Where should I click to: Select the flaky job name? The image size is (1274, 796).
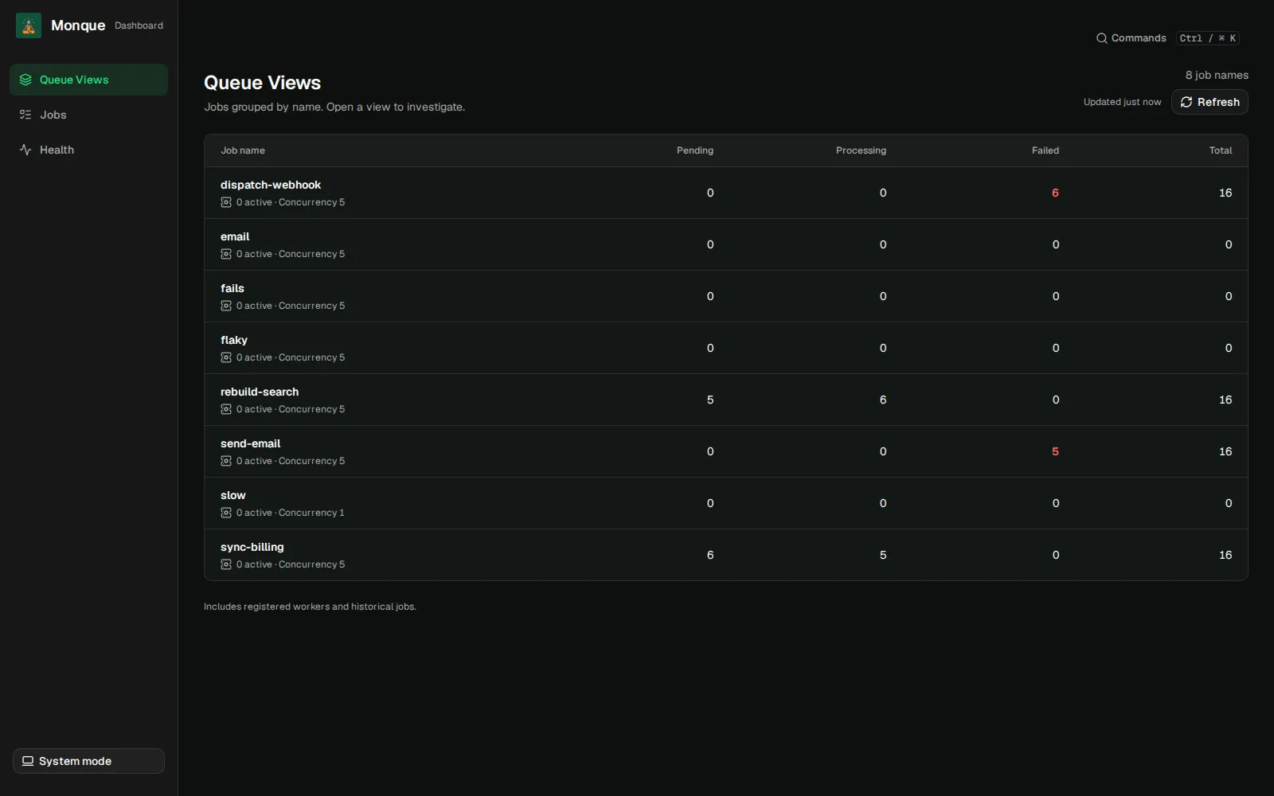tap(234, 340)
